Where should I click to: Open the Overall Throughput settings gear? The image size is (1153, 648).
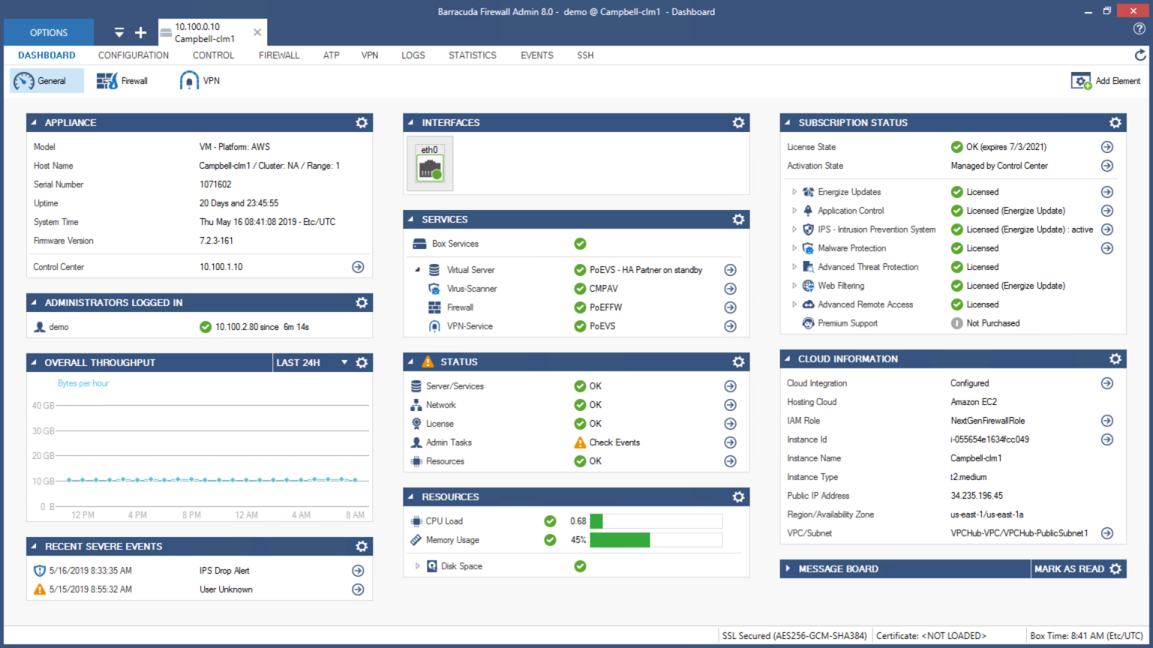[x=362, y=362]
